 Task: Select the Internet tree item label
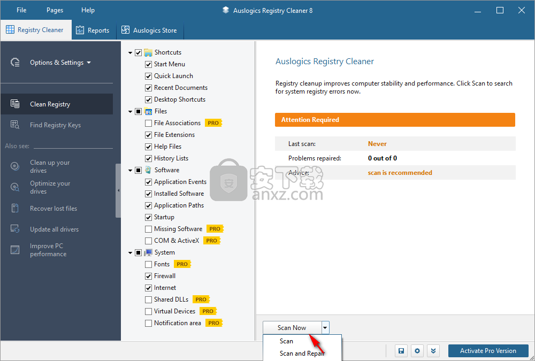pos(165,288)
